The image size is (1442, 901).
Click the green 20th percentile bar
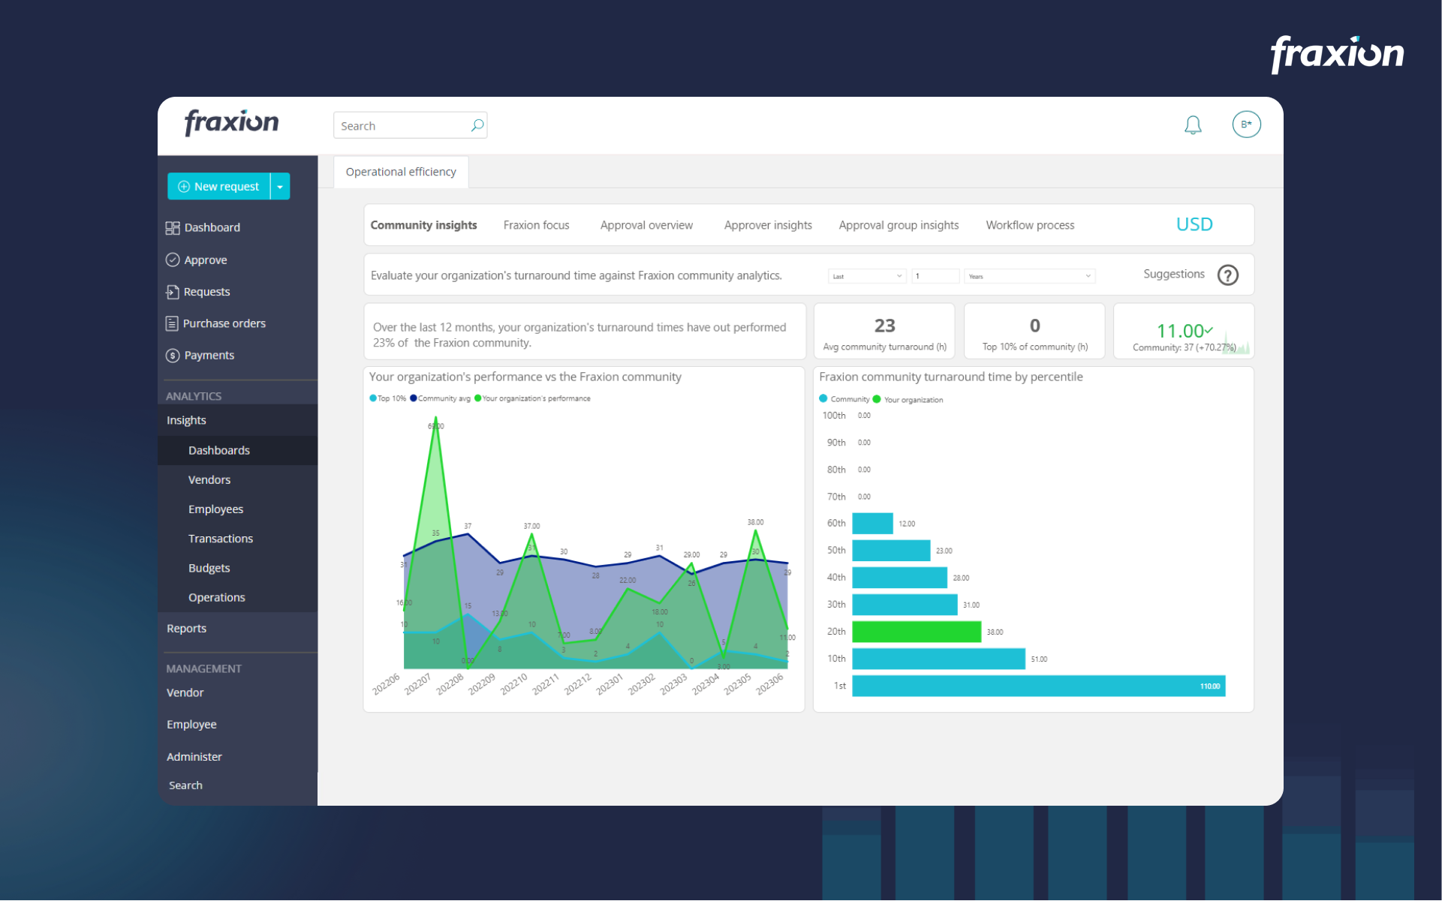pos(917,632)
